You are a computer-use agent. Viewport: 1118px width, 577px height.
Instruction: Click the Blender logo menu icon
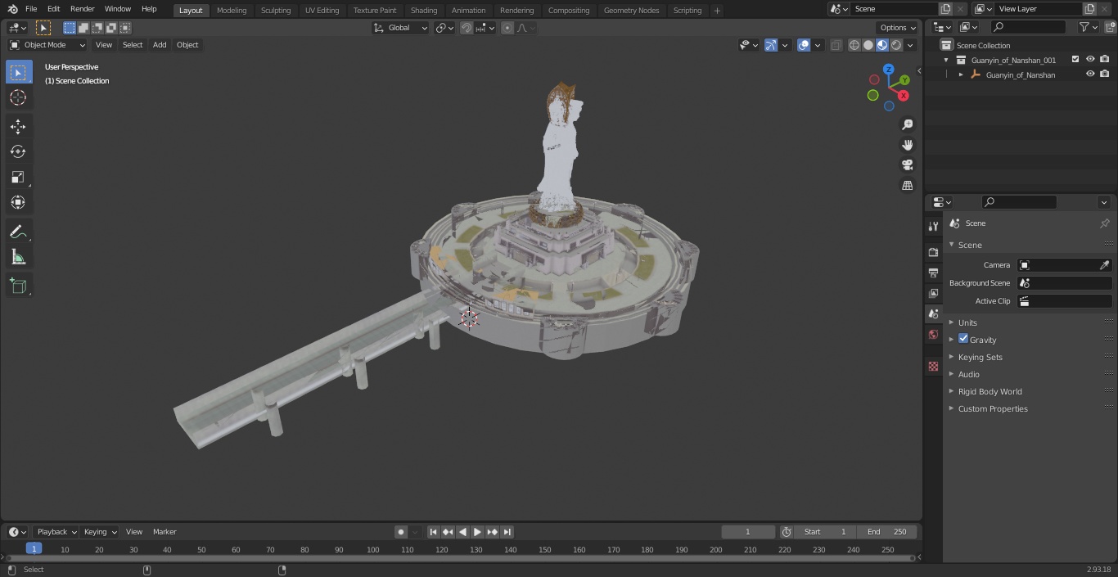(12, 9)
